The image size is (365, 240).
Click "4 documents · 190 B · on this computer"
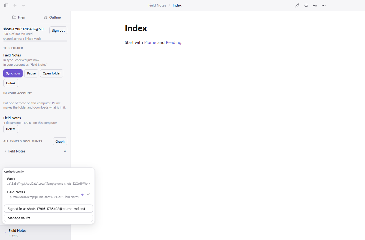click(30, 123)
